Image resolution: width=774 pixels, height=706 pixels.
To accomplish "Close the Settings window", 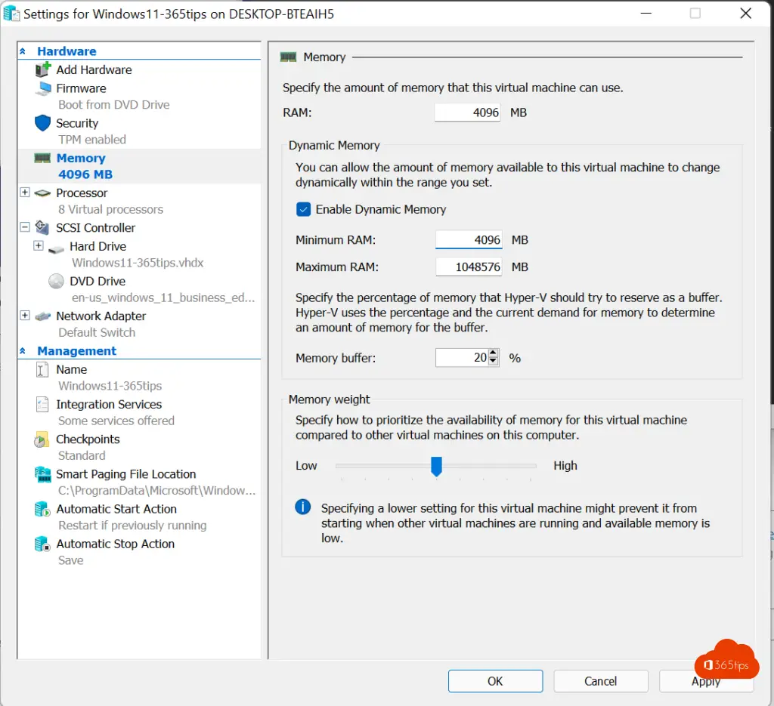I will (x=746, y=14).
